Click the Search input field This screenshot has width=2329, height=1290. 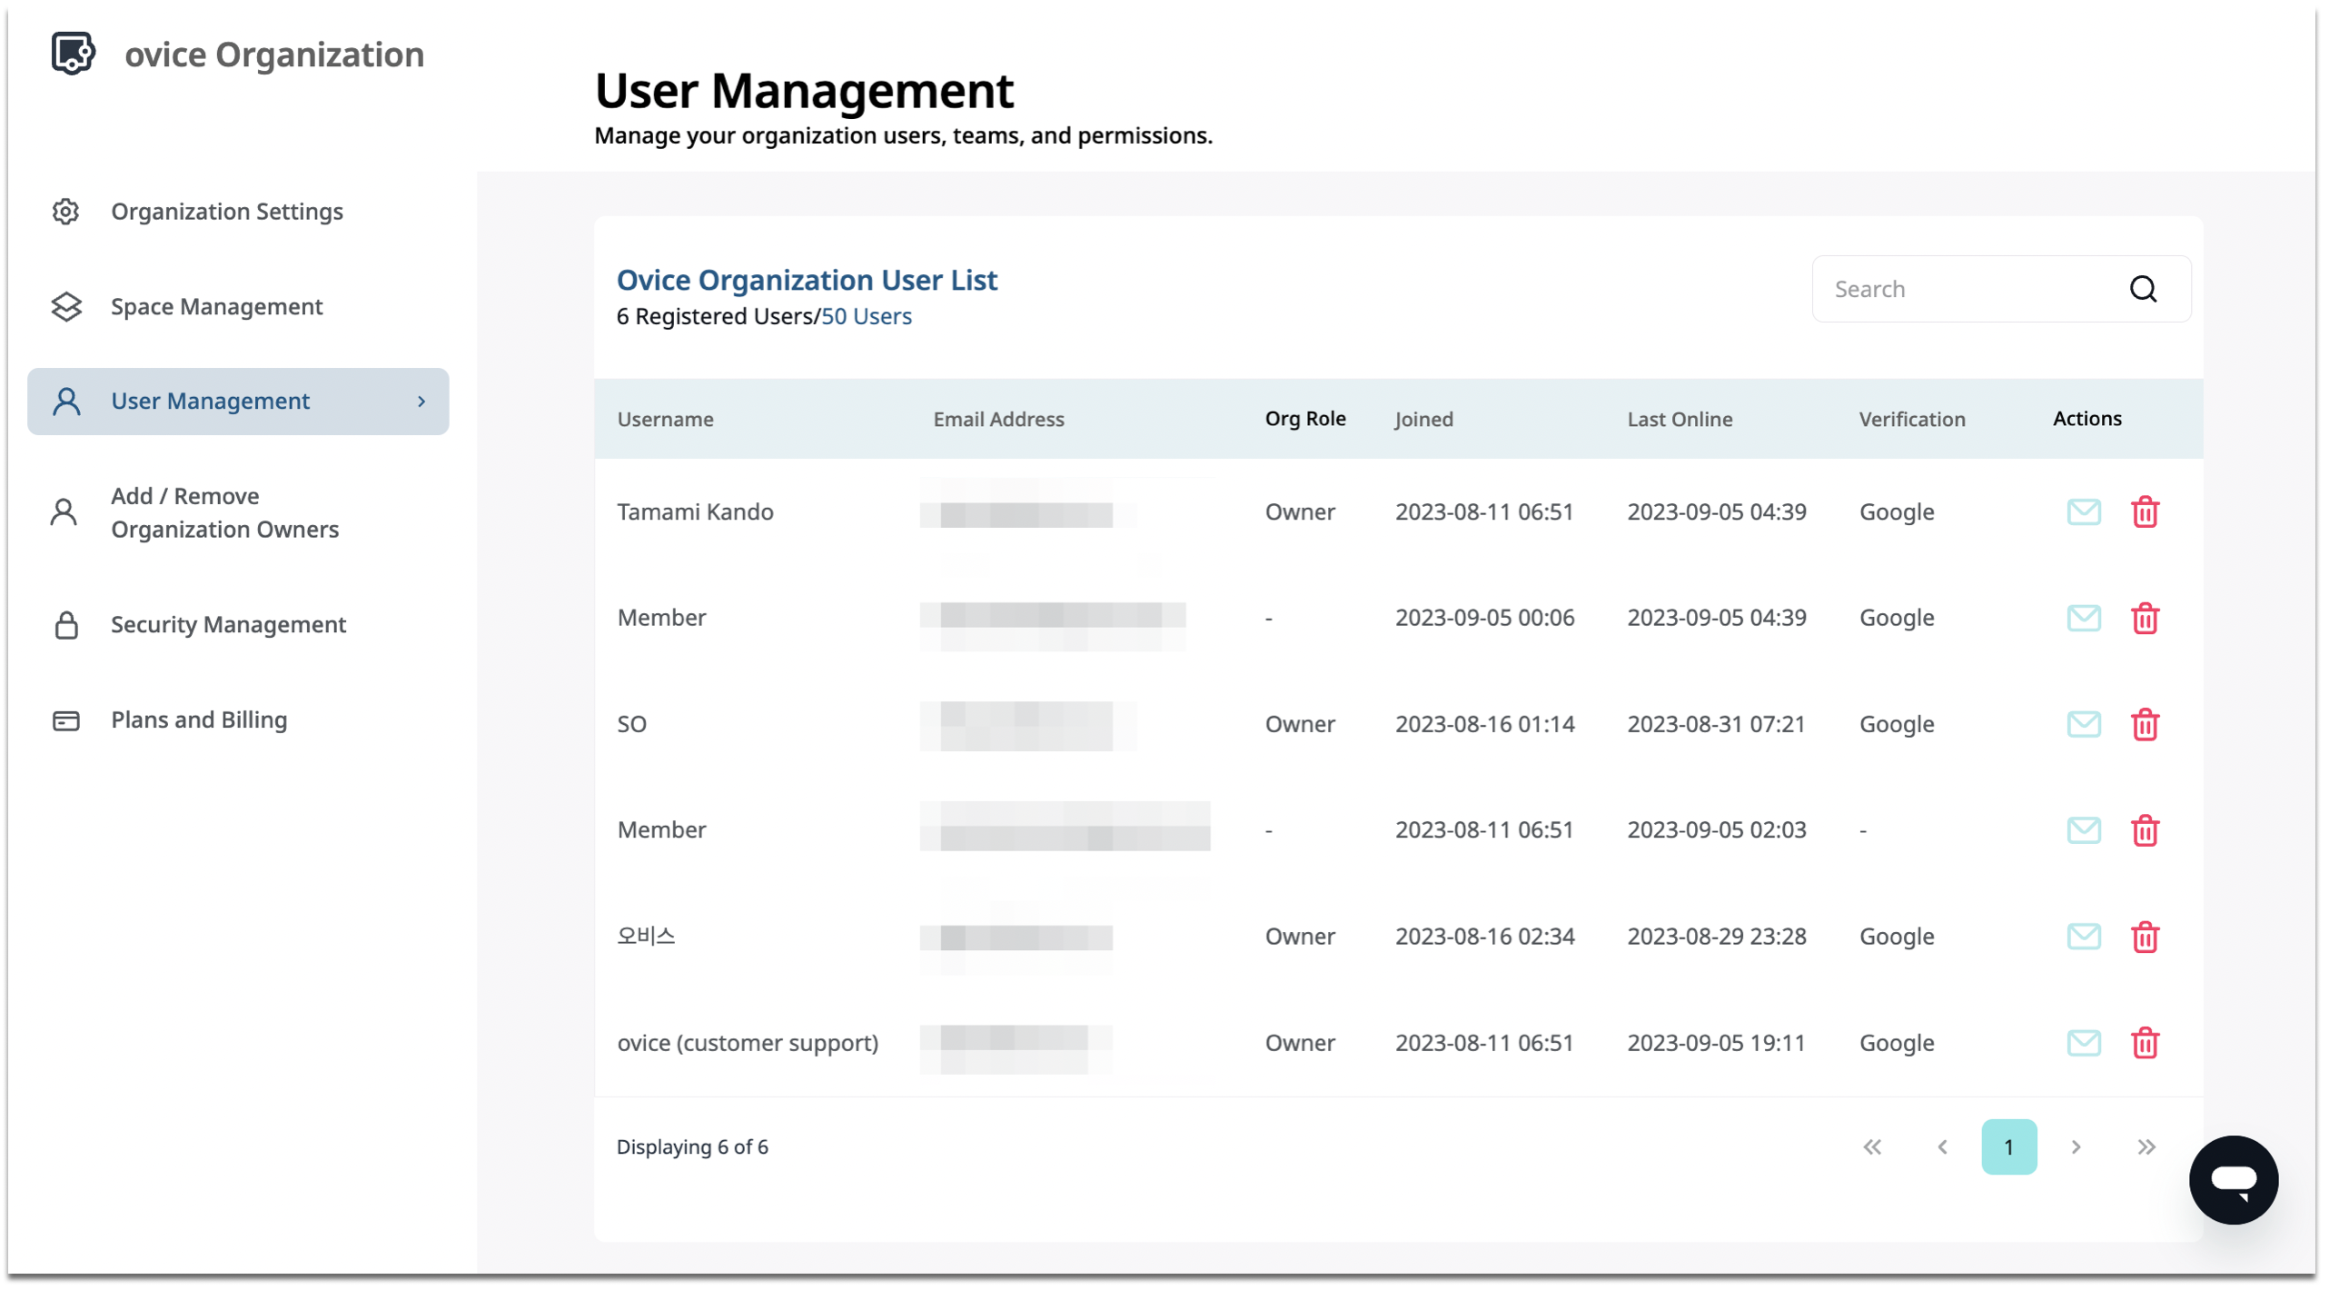2000,289
